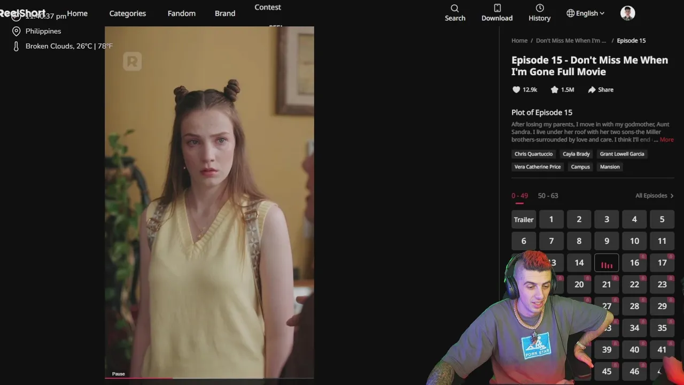Select locked episode 22
The width and height of the screenshot is (684, 385).
coord(634,284)
